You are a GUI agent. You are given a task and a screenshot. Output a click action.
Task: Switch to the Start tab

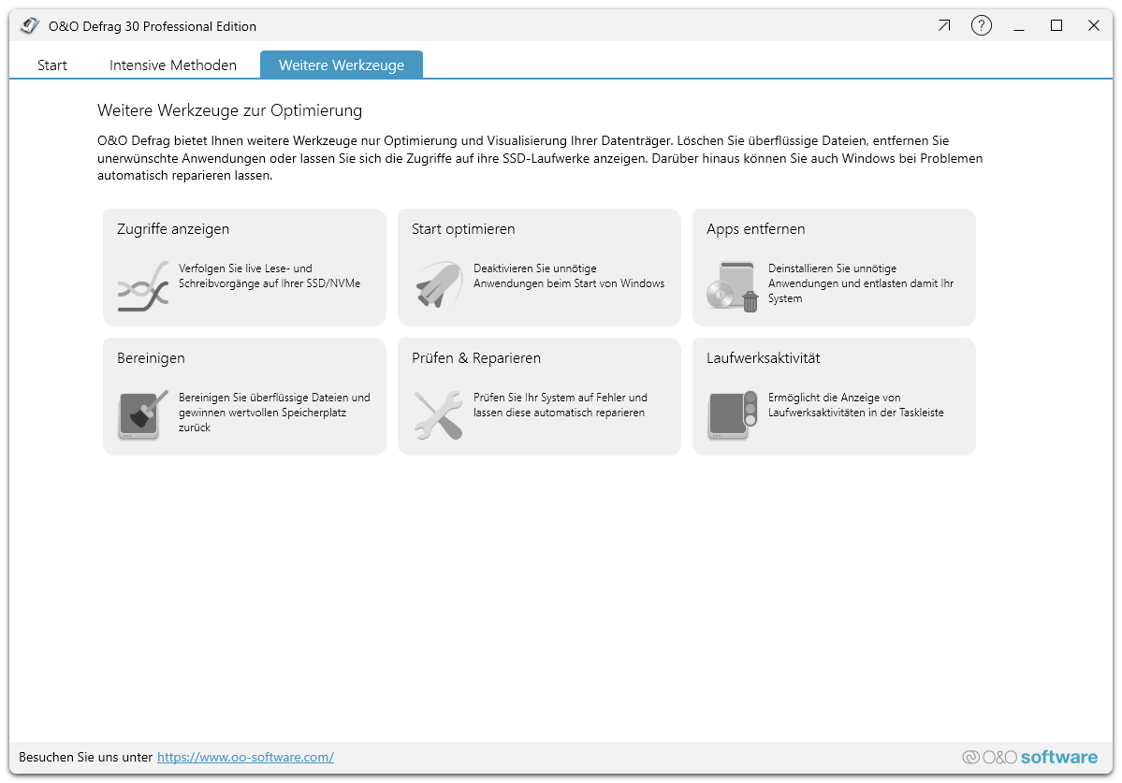point(52,65)
